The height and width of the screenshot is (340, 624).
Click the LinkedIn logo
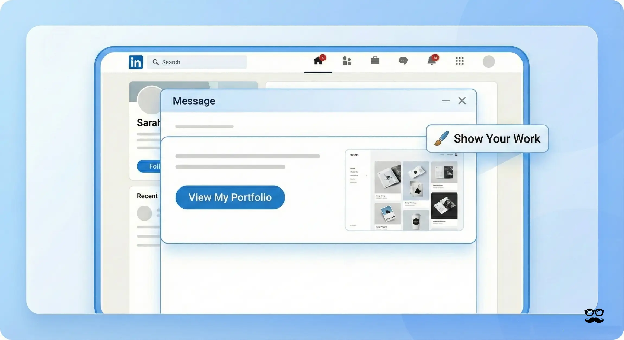pos(136,62)
